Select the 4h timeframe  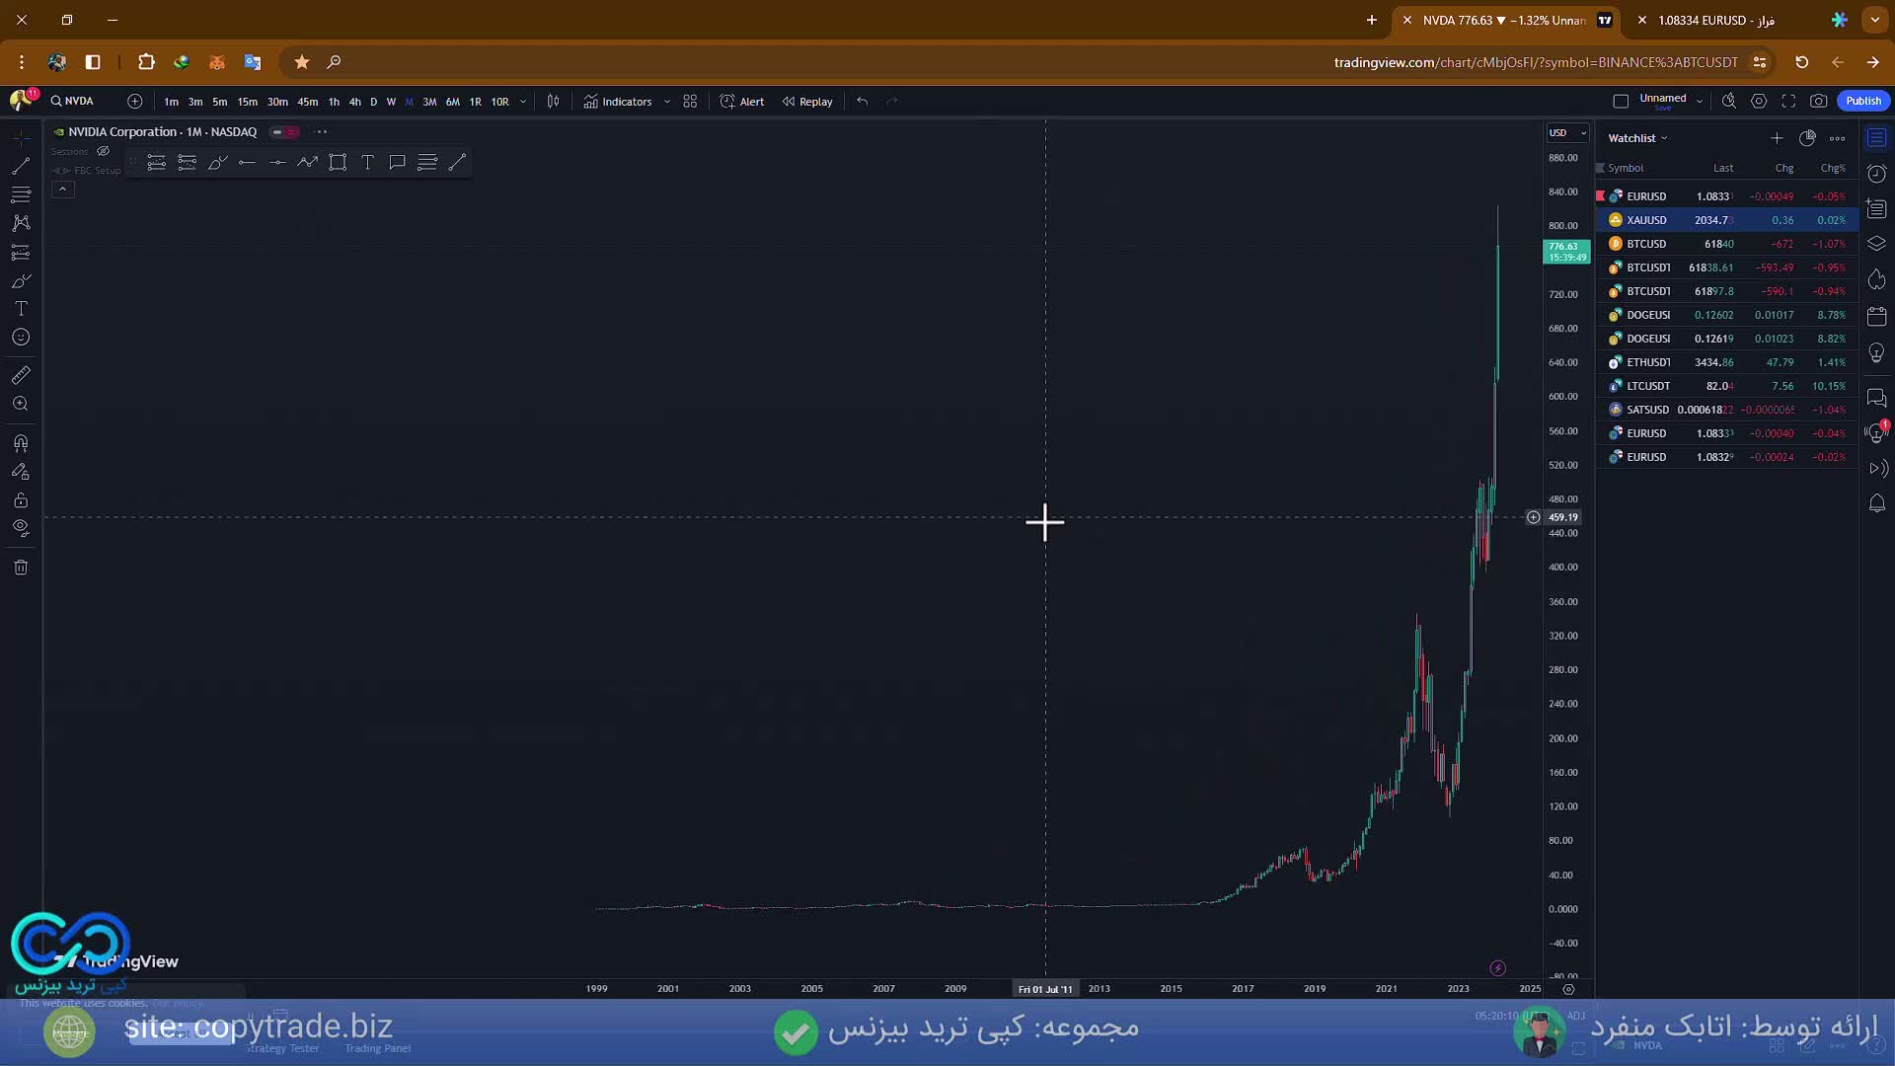354,102
